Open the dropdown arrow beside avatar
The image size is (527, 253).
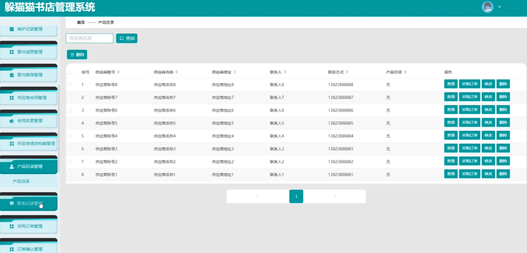(499, 7)
